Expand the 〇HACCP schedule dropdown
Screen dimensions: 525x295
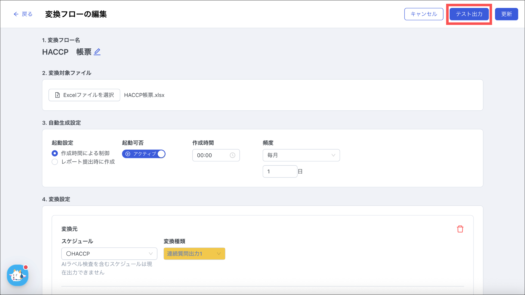coord(109,254)
